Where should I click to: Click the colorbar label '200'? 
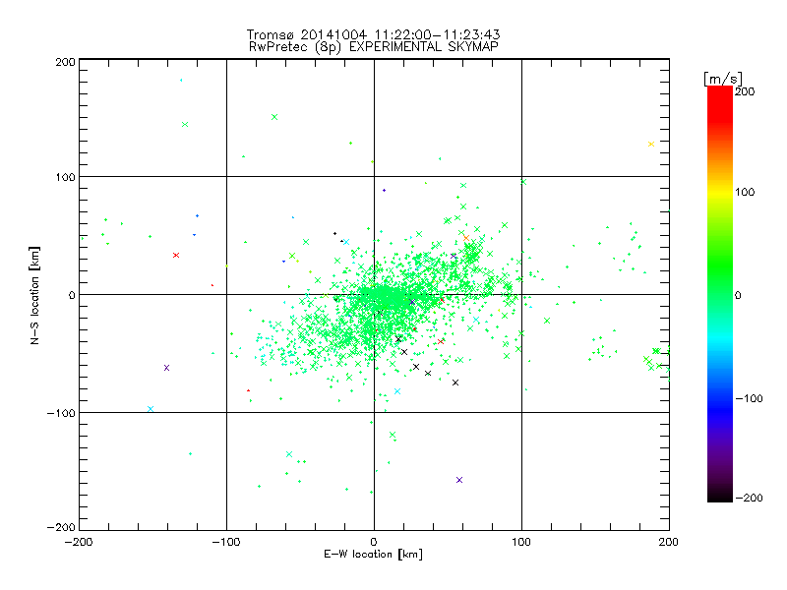pyautogui.click(x=745, y=91)
